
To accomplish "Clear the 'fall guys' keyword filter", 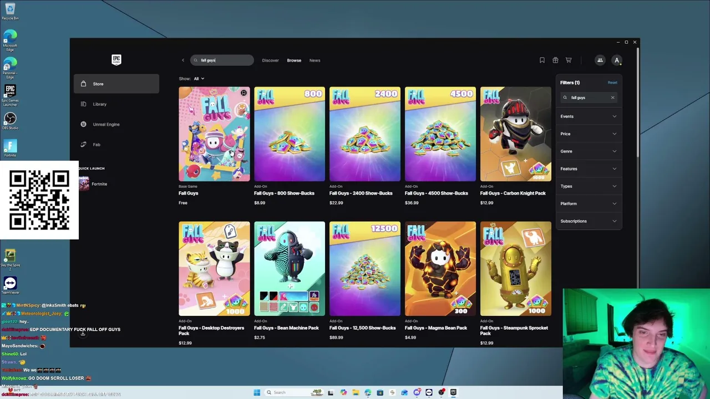I will point(612,98).
